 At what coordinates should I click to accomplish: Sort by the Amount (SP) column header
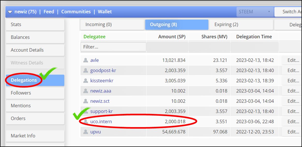[172, 37]
